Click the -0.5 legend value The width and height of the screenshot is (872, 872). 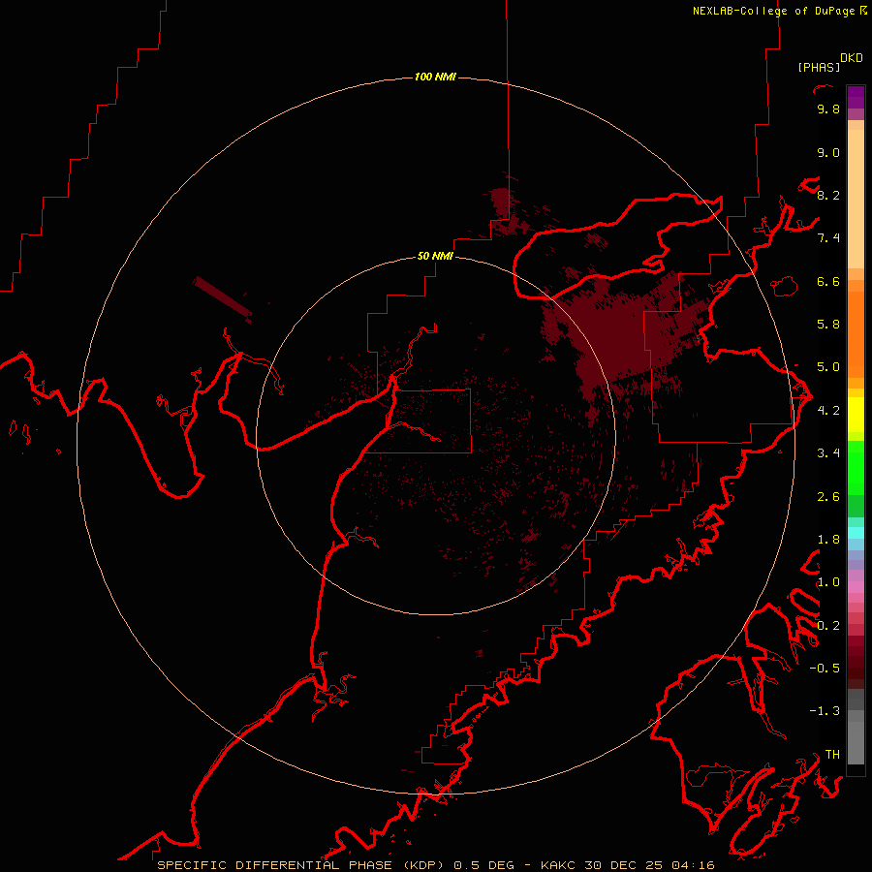pos(825,668)
